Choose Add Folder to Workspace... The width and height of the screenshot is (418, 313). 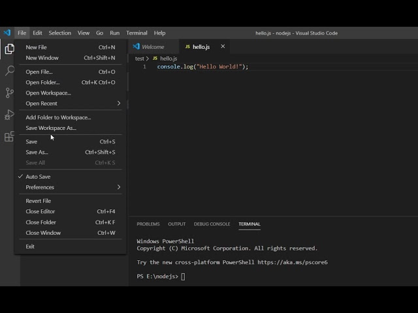click(71, 117)
